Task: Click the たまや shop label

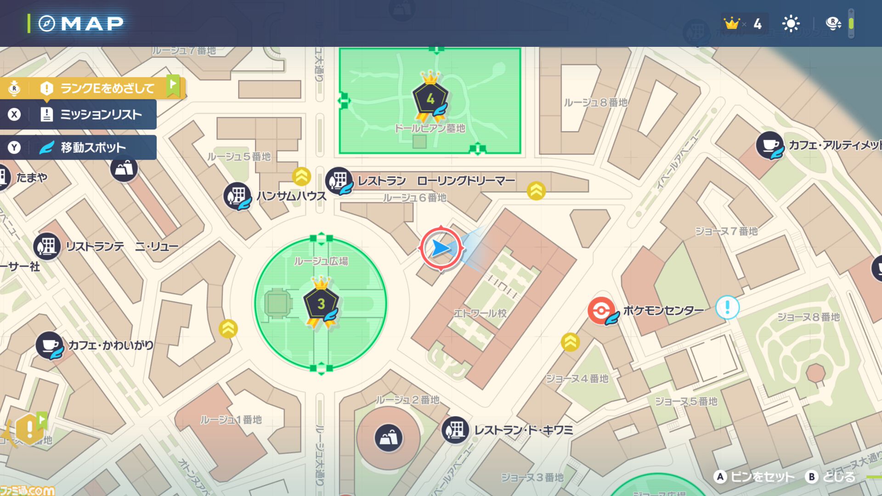Action: 32,178
